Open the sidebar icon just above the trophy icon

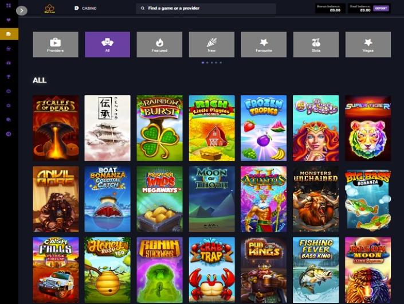9,63
